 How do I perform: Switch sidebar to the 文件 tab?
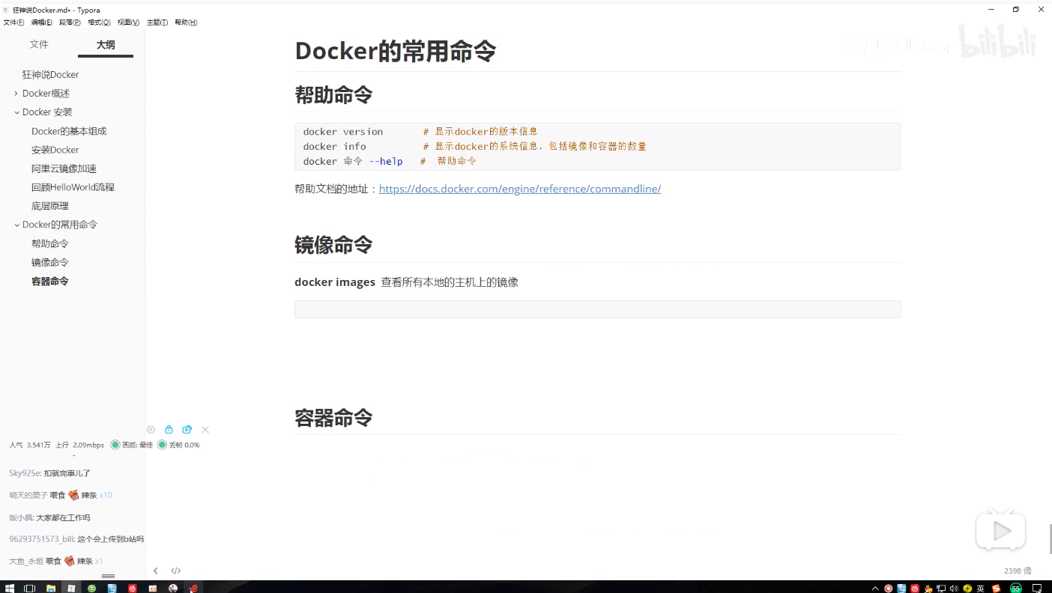tap(39, 45)
